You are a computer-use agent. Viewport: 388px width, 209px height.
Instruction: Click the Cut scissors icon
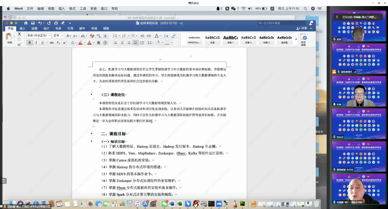[19, 34]
